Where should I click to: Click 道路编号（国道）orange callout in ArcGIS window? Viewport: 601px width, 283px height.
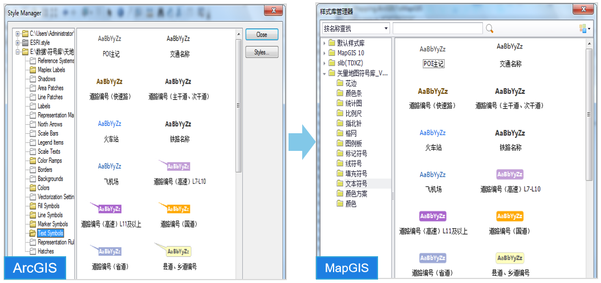178,215
